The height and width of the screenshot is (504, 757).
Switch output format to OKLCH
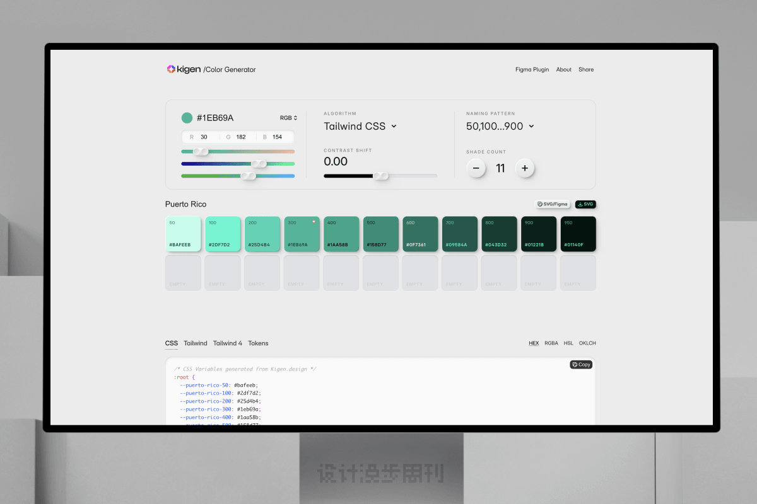[x=587, y=343]
